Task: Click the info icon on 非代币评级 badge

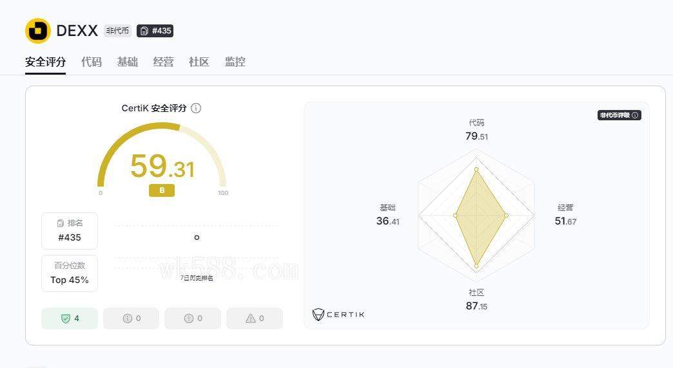Action: 635,115
